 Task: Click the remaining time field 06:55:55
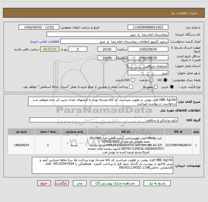[50, 49]
